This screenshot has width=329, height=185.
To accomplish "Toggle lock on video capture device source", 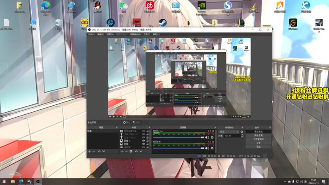I will (148, 131).
